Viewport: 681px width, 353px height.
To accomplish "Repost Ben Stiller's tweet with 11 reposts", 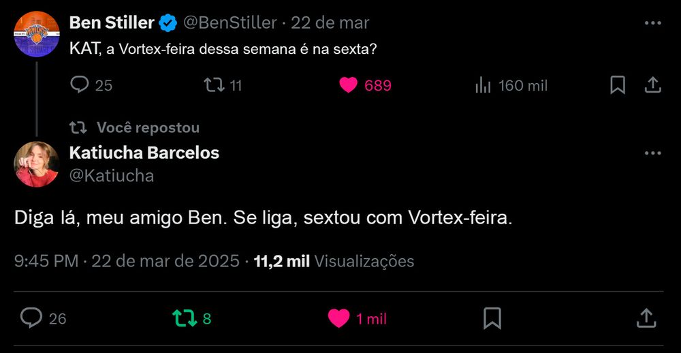I will [x=223, y=85].
